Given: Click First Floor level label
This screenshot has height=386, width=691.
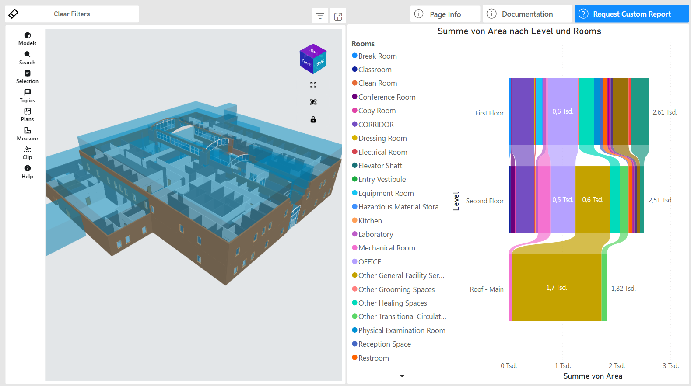Looking at the screenshot, I should (x=489, y=113).
